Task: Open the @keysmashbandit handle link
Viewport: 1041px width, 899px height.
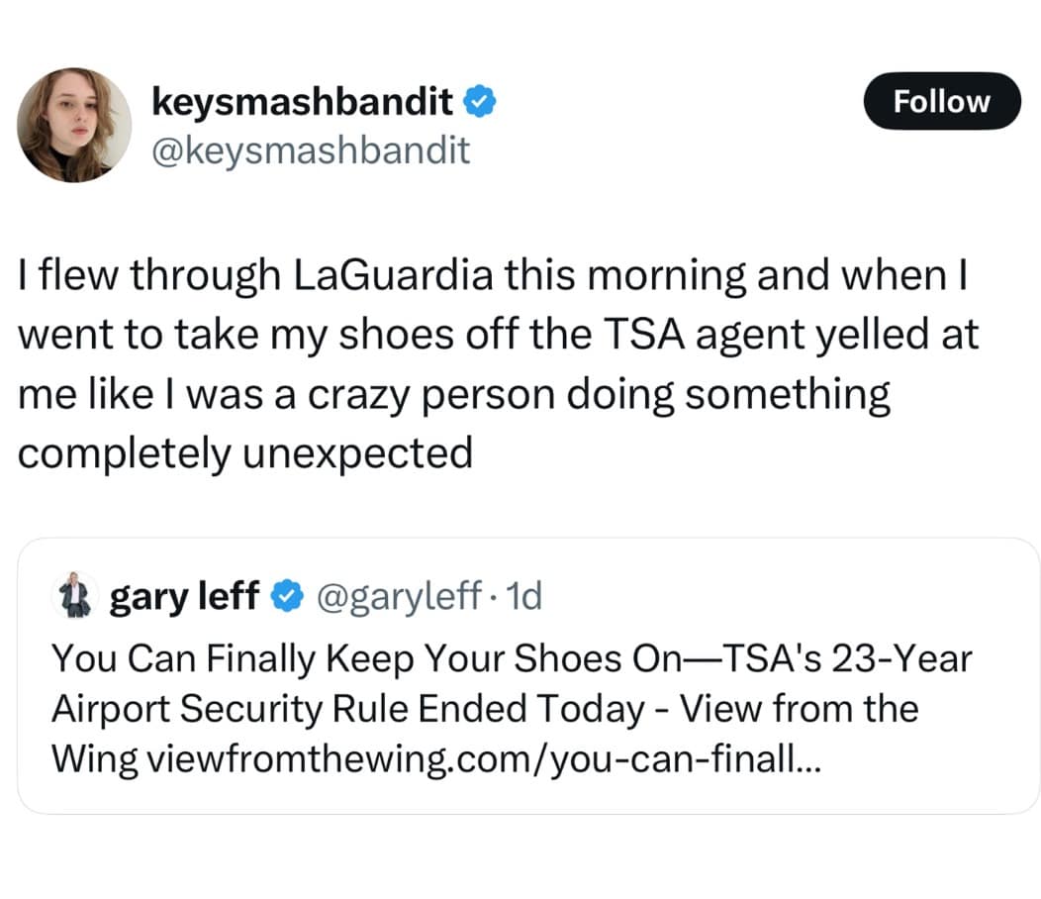Action: pos(310,150)
